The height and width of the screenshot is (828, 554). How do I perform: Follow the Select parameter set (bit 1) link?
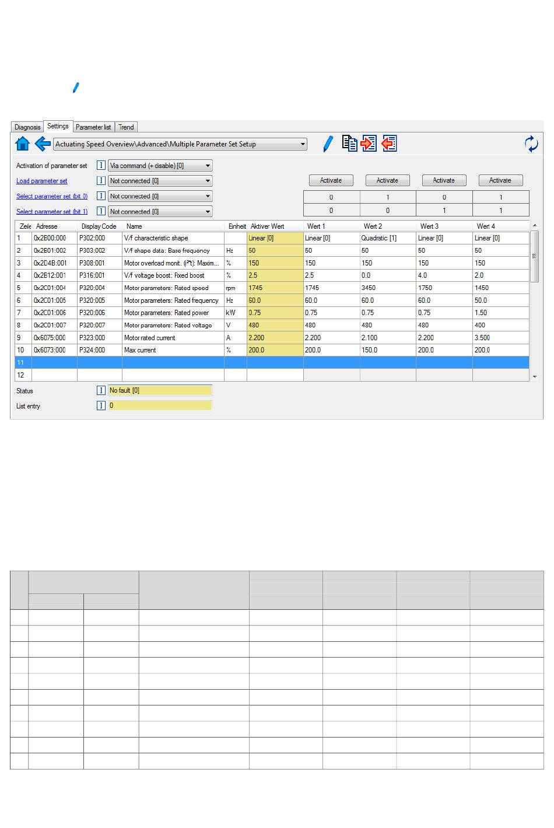(x=52, y=211)
